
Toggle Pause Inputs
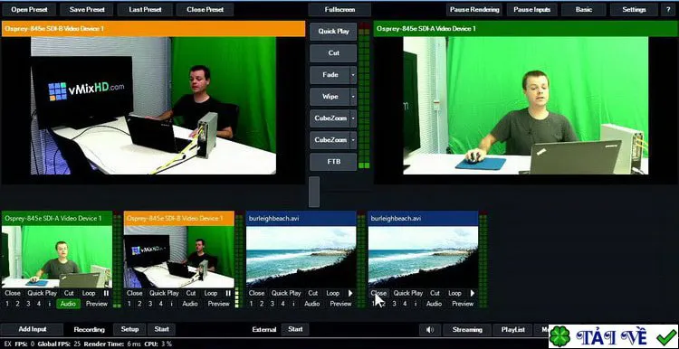point(531,10)
